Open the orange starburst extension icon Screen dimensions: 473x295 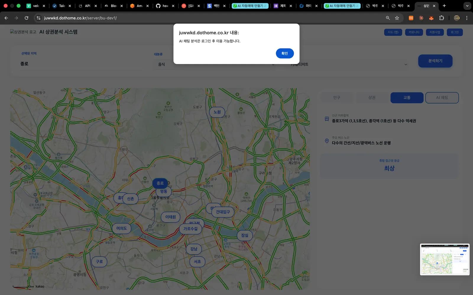coord(421,18)
